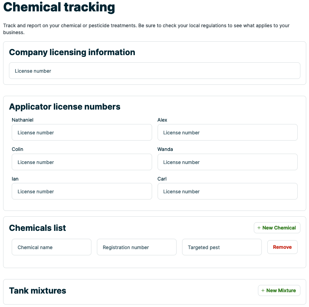The height and width of the screenshot is (307, 309).
Task: Select Alex's license number field
Action: point(227,132)
